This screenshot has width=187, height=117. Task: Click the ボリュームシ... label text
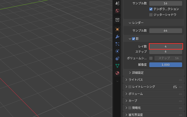(x=137, y=58)
